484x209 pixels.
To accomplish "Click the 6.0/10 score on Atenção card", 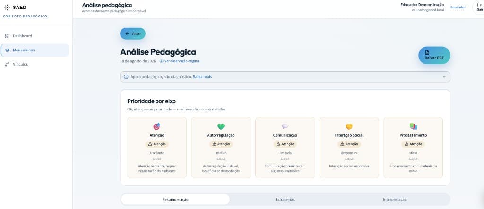I will point(157,159).
